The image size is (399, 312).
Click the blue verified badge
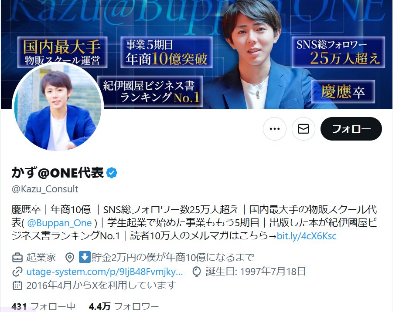(x=112, y=173)
